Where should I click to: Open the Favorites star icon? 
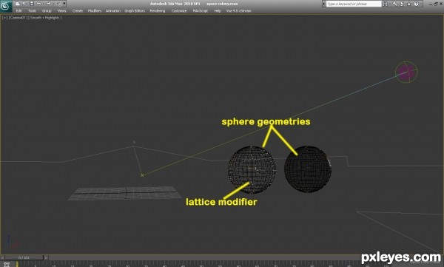click(x=409, y=4)
